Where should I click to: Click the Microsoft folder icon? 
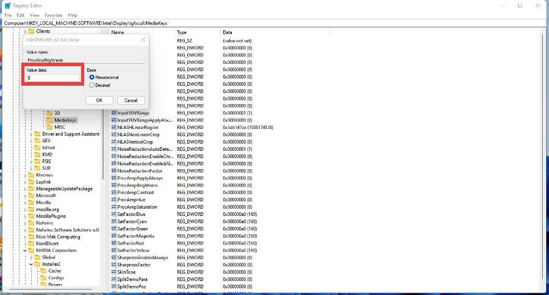coord(31,195)
